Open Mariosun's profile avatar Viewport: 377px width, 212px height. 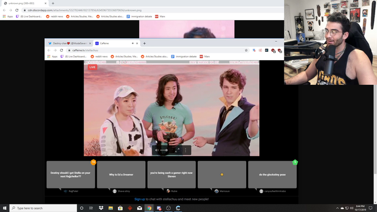pyautogui.click(x=216, y=191)
